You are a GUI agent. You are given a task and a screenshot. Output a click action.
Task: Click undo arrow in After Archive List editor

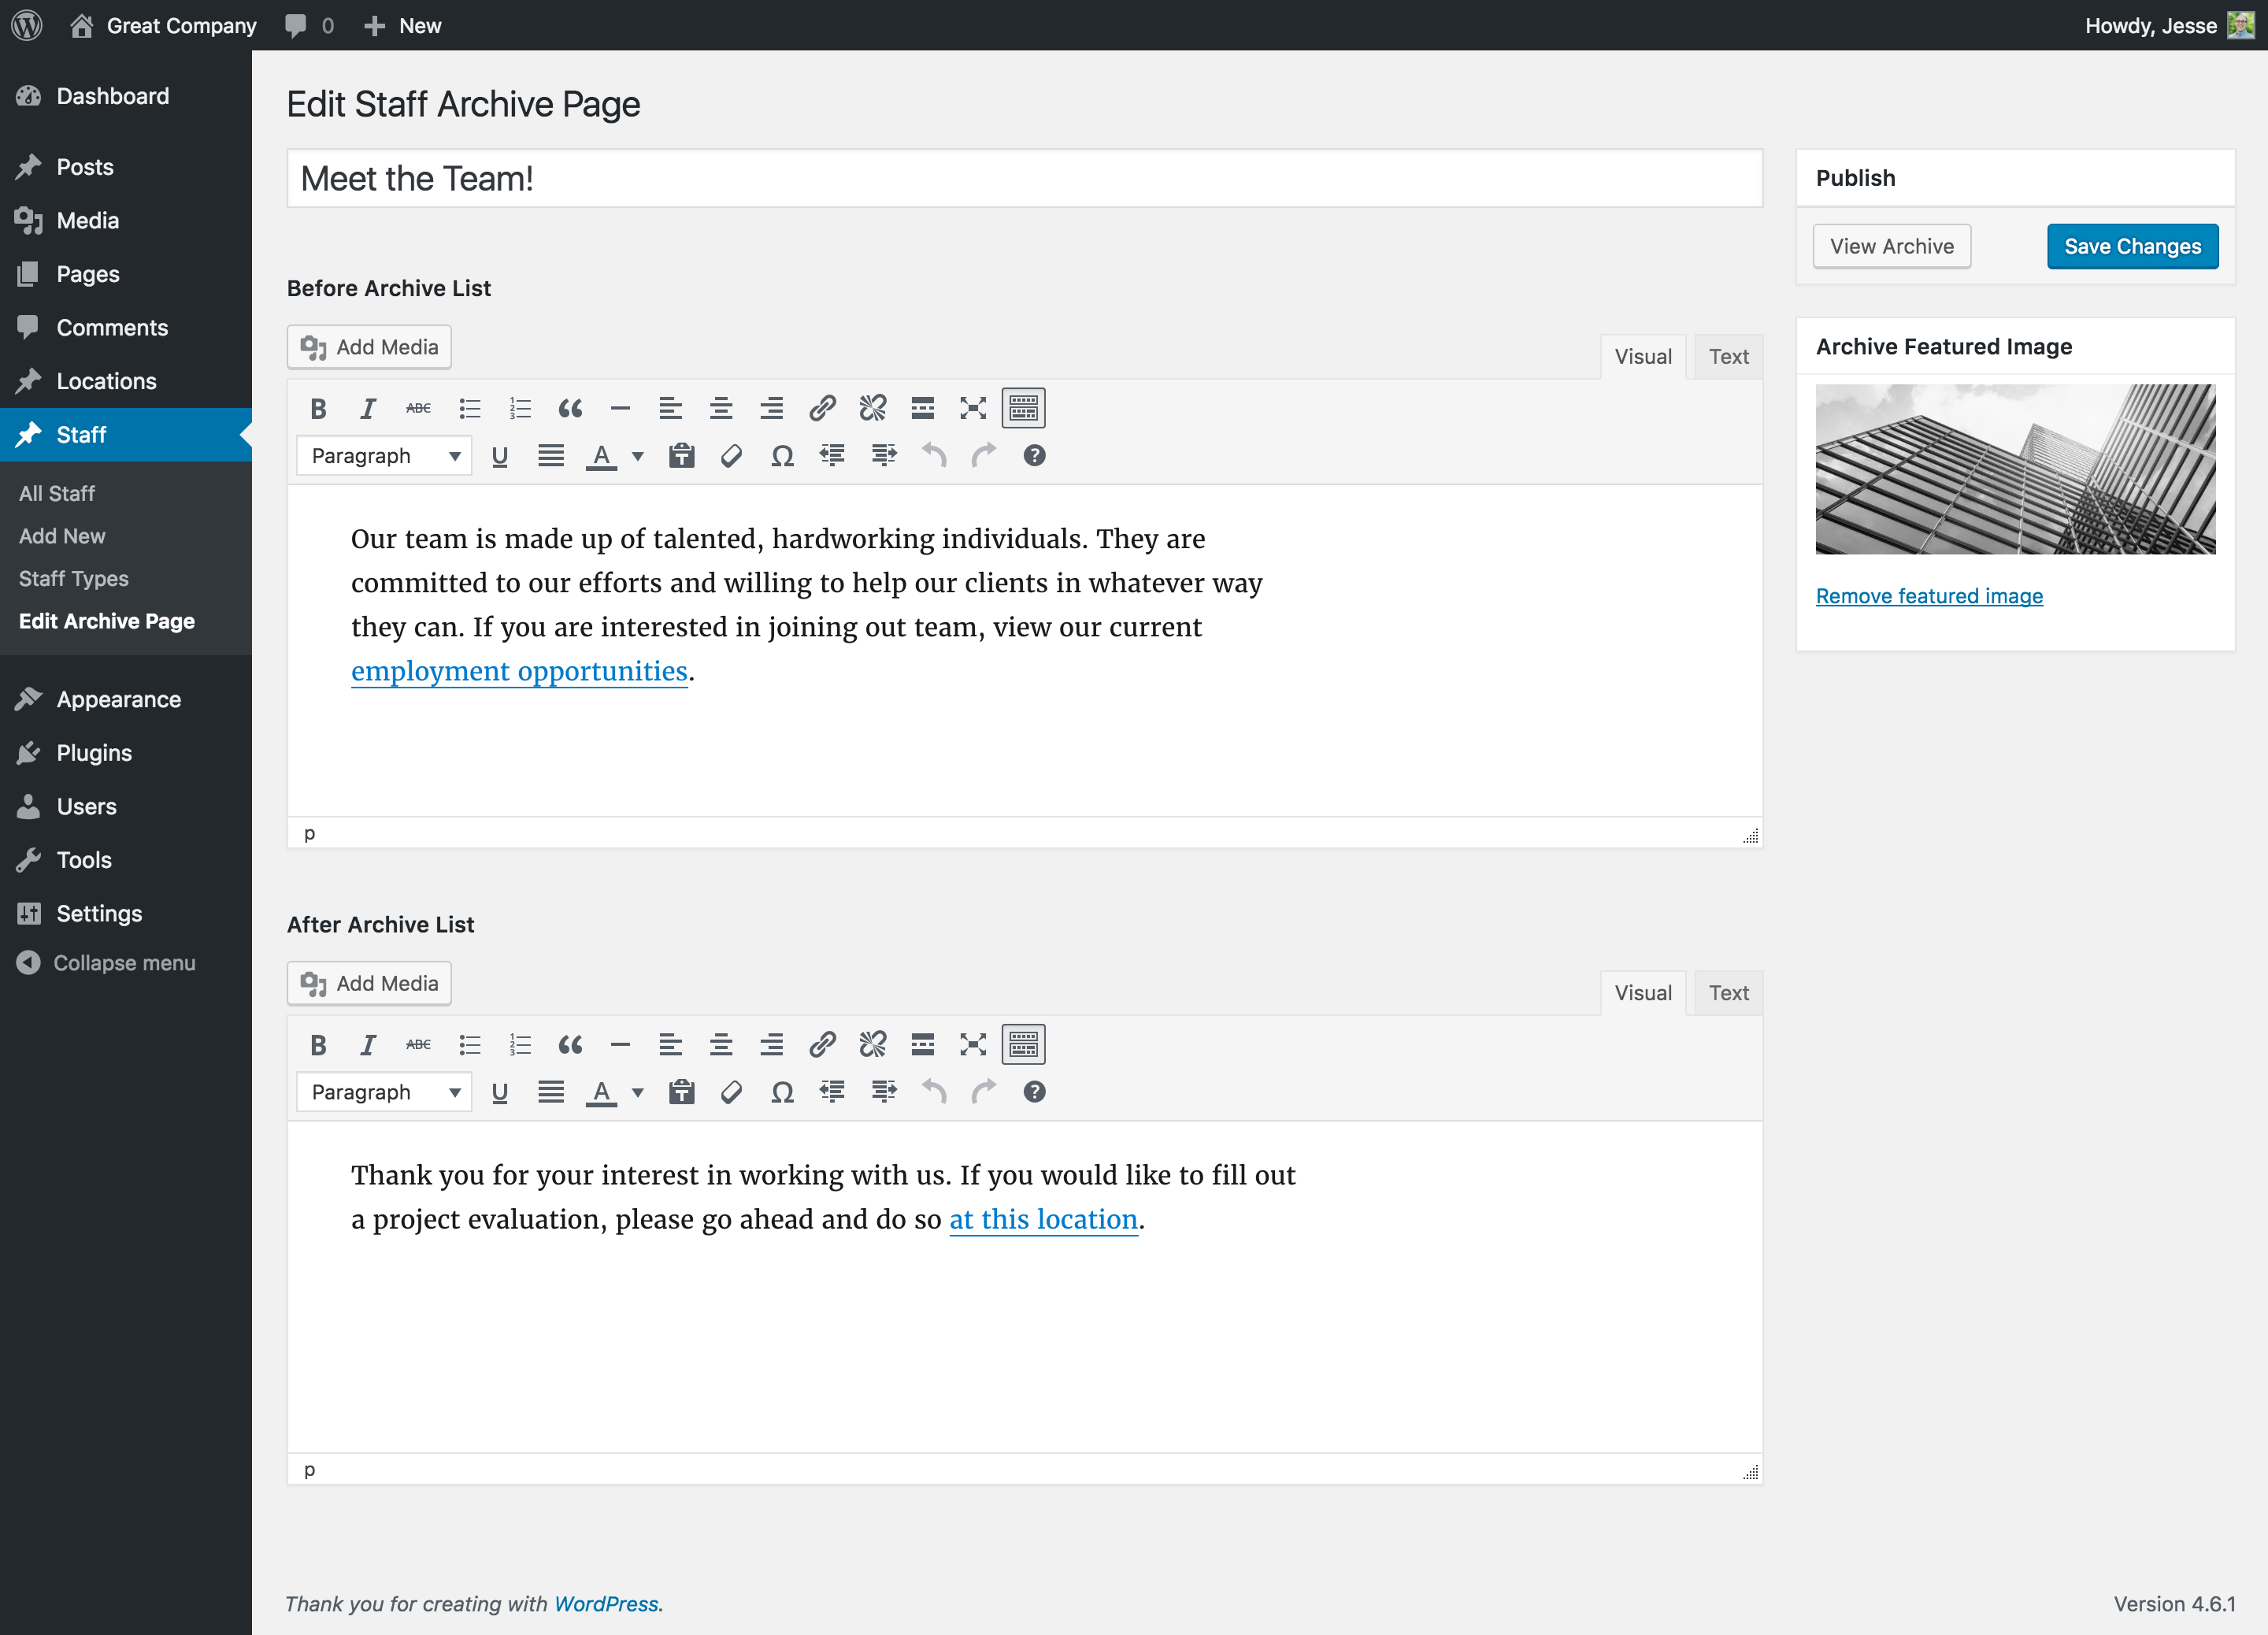[933, 1092]
